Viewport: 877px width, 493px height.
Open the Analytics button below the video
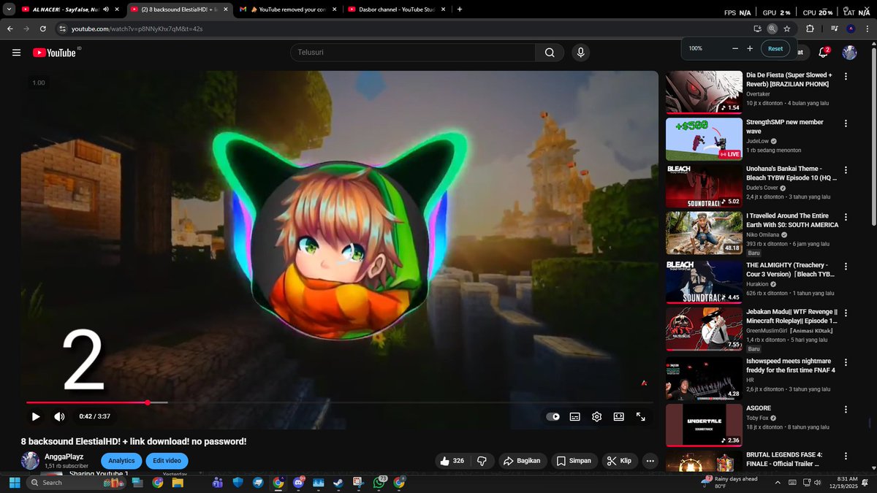coord(121,461)
